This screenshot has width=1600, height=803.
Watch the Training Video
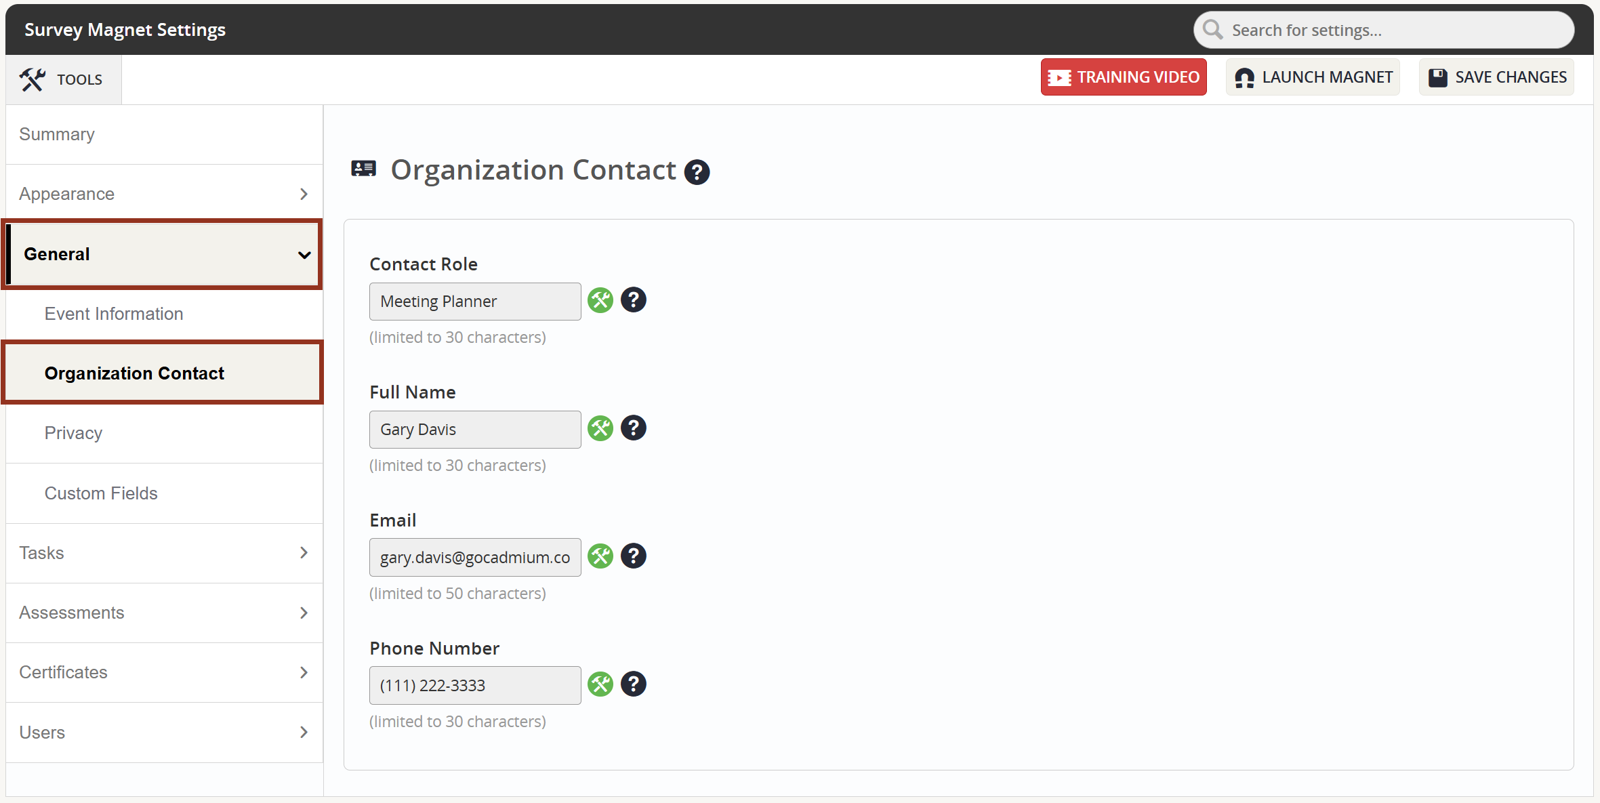(x=1124, y=77)
